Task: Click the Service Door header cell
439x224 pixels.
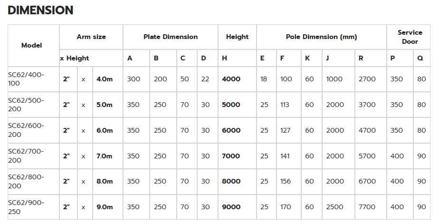Action: point(410,37)
